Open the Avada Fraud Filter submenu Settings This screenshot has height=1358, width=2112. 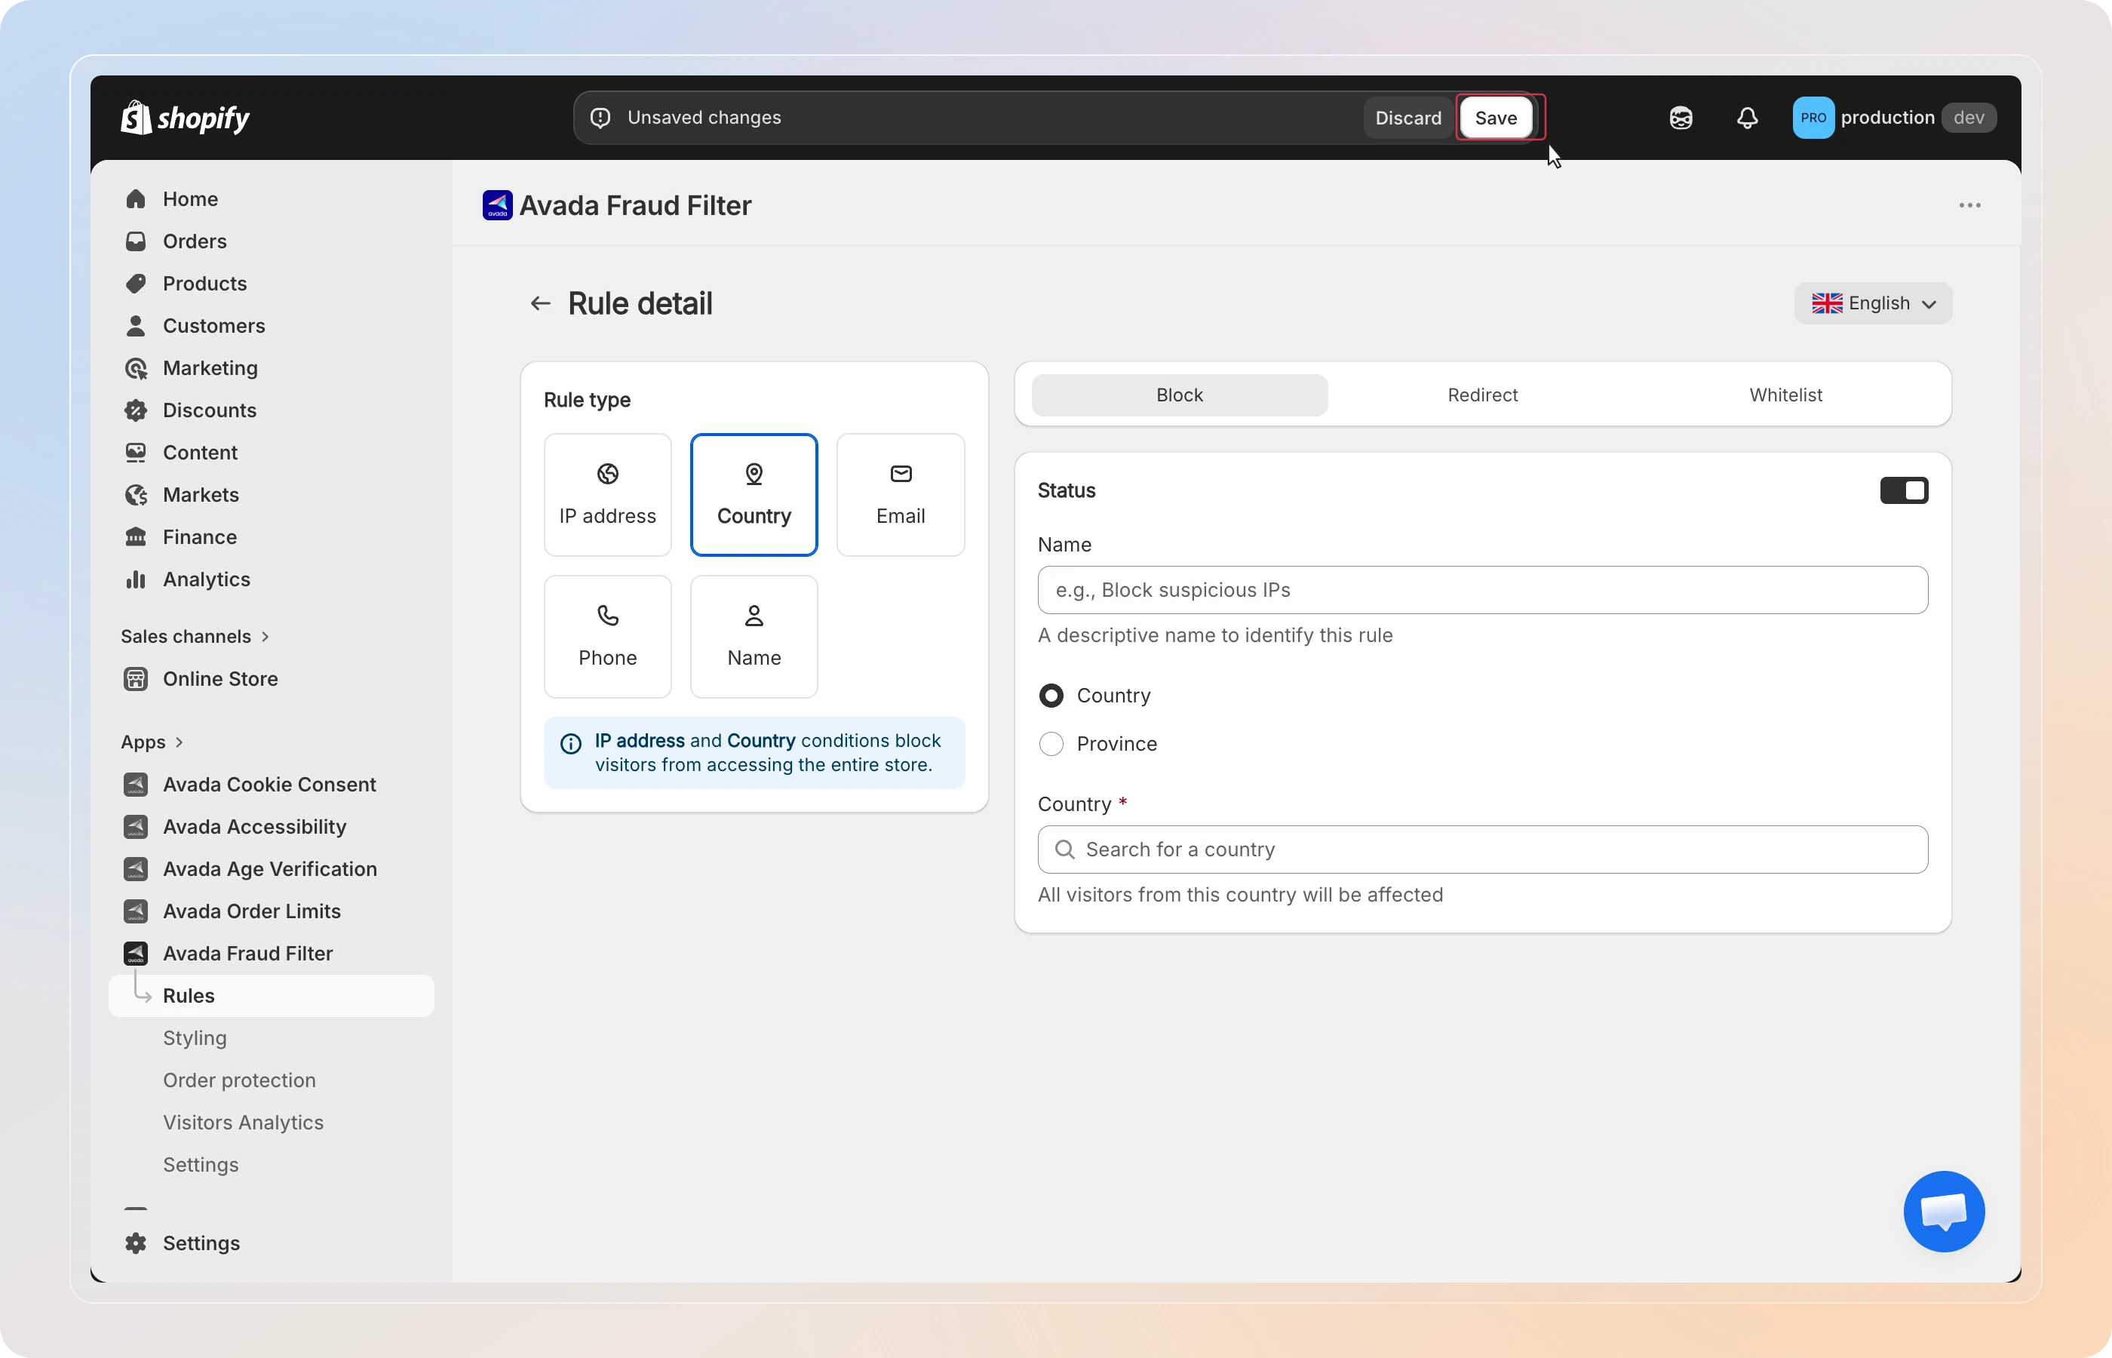201,1165
